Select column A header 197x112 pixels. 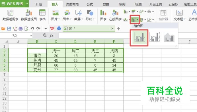pyautogui.click(x=18, y=41)
